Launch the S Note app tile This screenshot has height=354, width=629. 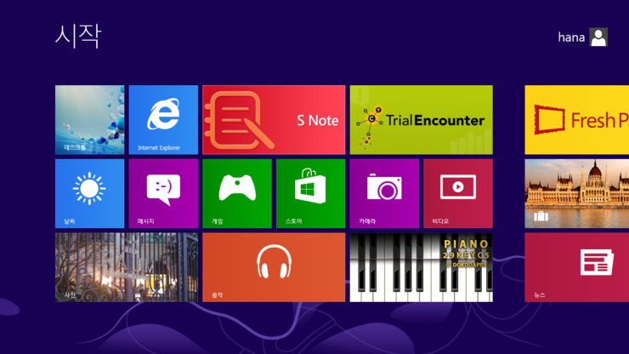point(274,119)
